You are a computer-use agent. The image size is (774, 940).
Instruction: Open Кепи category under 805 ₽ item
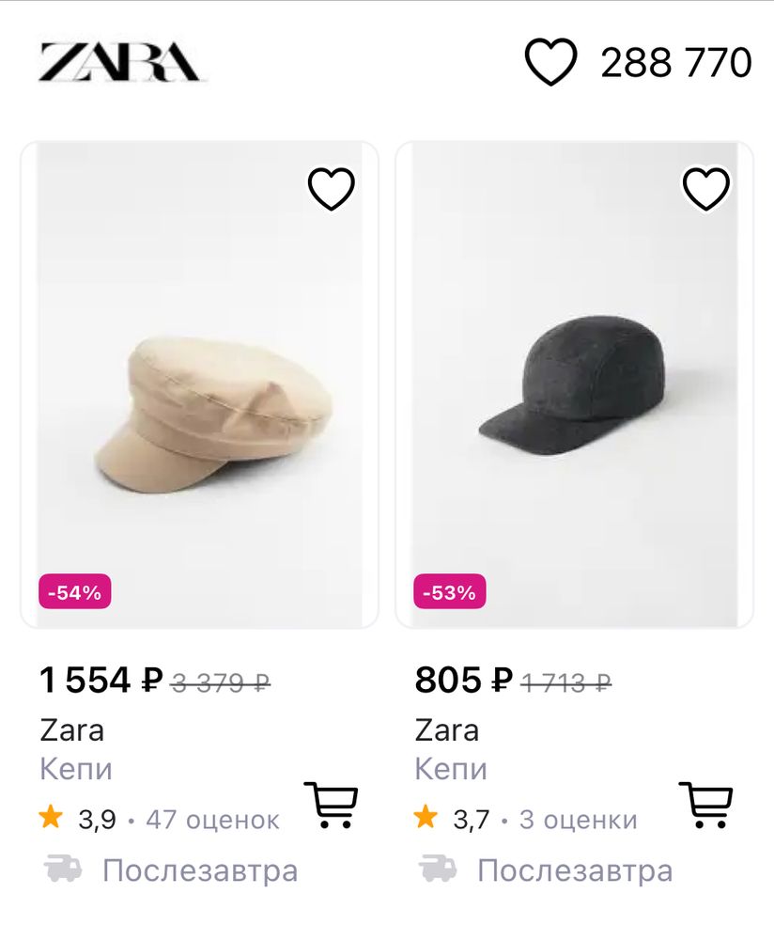pyautogui.click(x=451, y=769)
